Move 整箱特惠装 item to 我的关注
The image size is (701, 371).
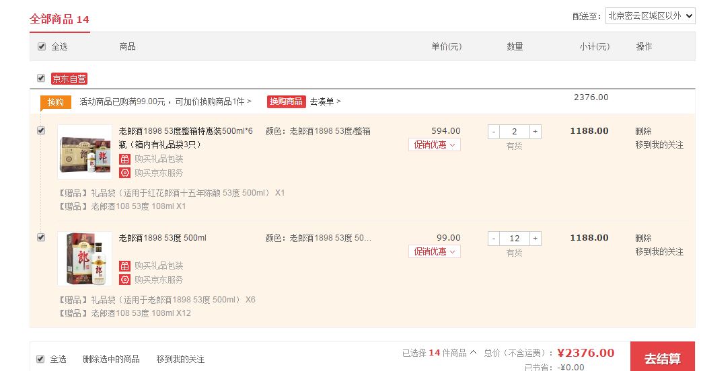click(x=659, y=145)
